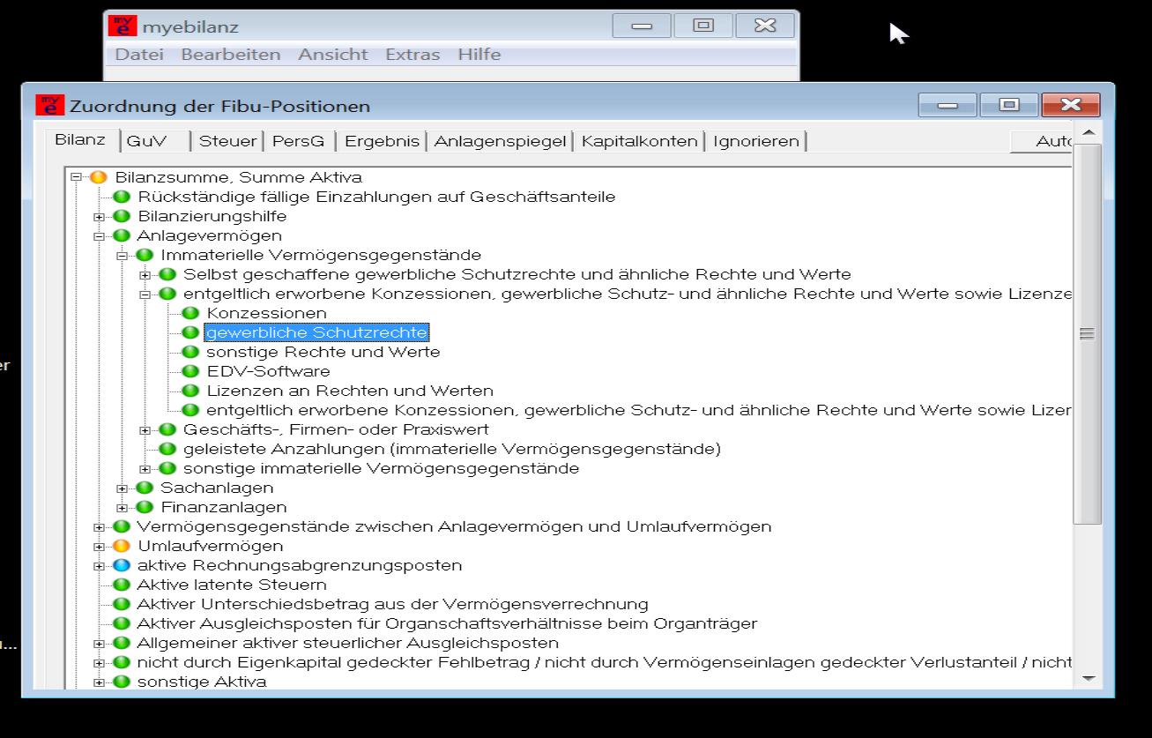This screenshot has width=1152, height=738.
Task: Click the green dot beside Aktiver Ausgleichsposten für Organschaftsverhältnisse
Action: pyautogui.click(x=121, y=623)
